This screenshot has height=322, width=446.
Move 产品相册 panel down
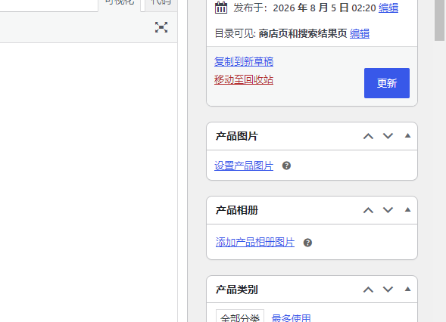pyautogui.click(x=388, y=210)
